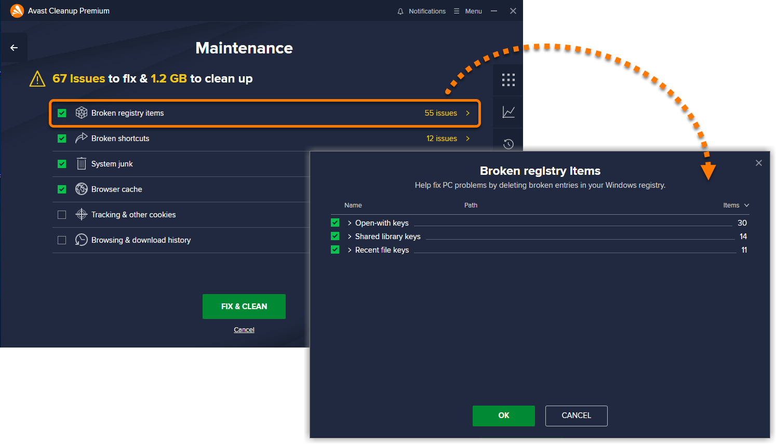Go back using the left arrow
Viewport: 776px width, 444px height.
coord(14,48)
